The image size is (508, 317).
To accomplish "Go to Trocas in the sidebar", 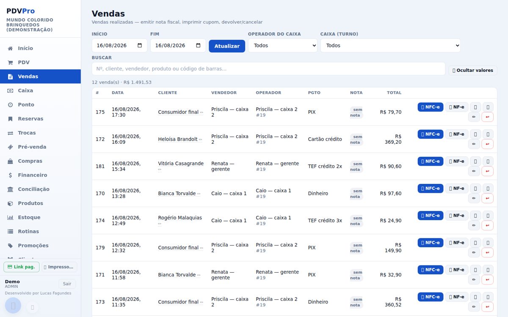I will (40, 133).
